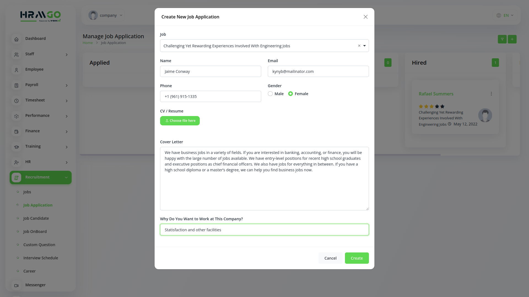529x297 pixels.
Task: Open the Job selection dropdown arrow
Action: click(x=364, y=46)
